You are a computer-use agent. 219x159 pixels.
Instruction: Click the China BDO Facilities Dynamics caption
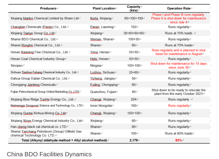pos(49,154)
